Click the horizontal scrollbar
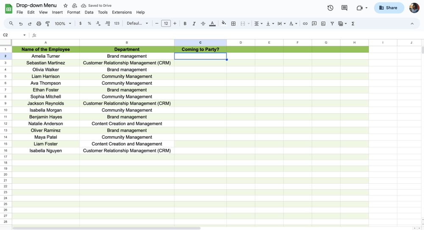Viewport: 424px width, 230px height. 106,228
